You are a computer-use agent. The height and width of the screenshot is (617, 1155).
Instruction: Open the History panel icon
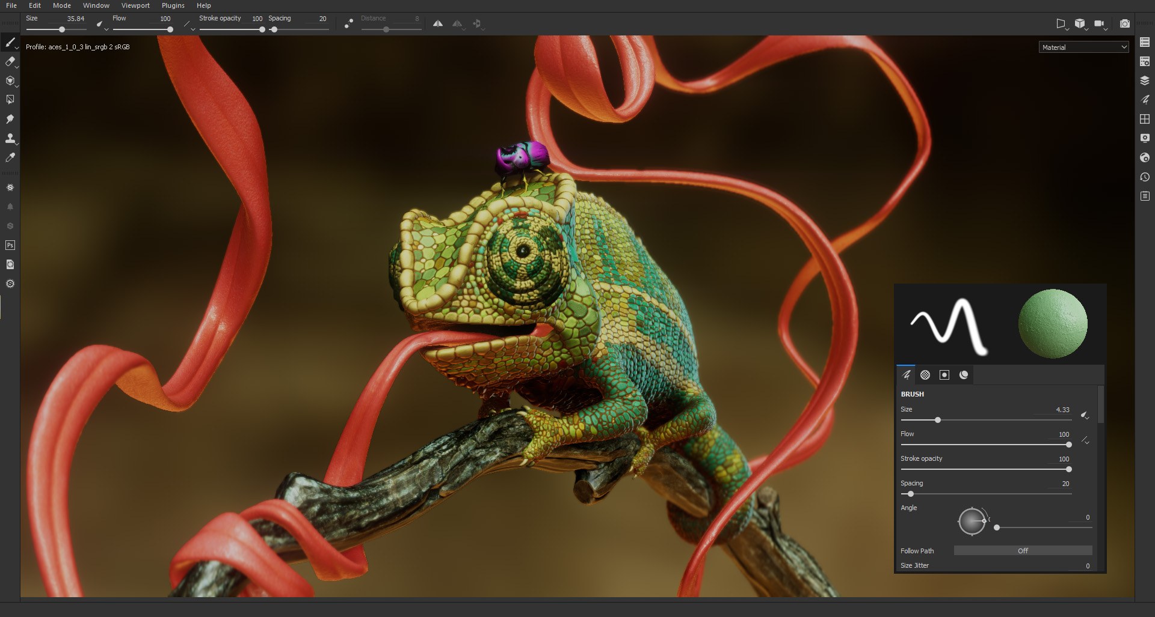(x=1145, y=177)
